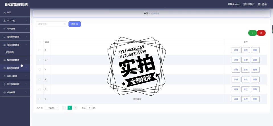The image size is (273, 126).
Task: Click the paper-plane icon beside 用户管理
Action: point(5,29)
